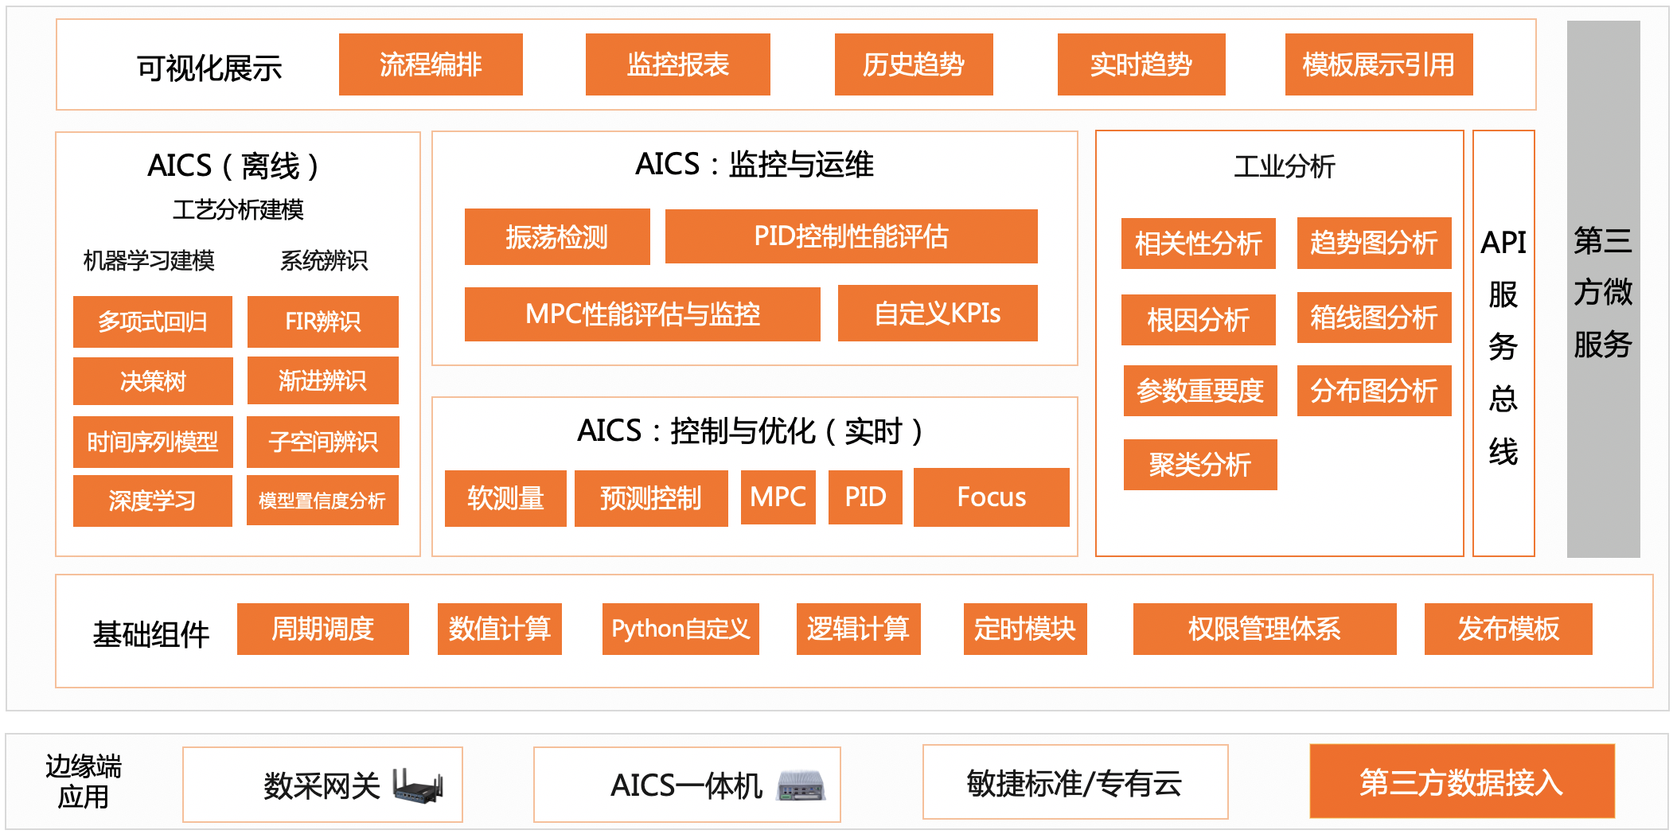1673x834 pixels.
Task: Select the 机器学习建模 label
Action: coord(149,260)
